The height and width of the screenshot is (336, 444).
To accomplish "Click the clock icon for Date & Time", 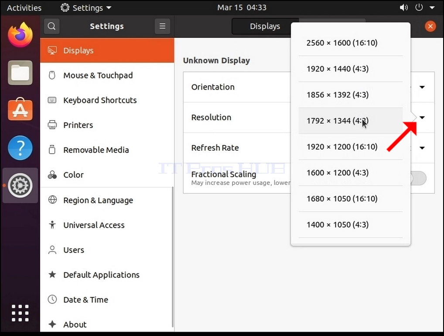I will pyautogui.click(x=52, y=299).
